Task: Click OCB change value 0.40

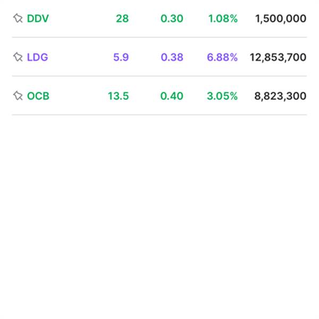Action: point(172,96)
